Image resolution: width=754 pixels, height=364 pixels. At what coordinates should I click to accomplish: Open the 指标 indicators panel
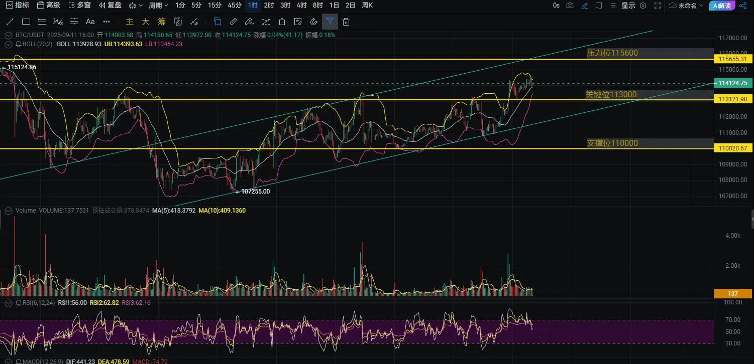(x=17, y=6)
